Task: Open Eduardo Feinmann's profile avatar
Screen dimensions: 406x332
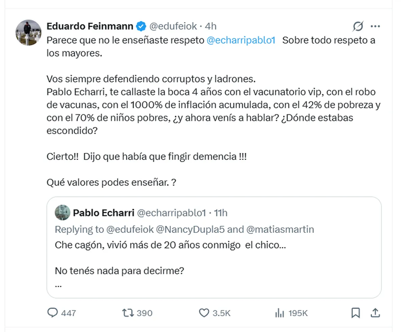Action: 28,33
